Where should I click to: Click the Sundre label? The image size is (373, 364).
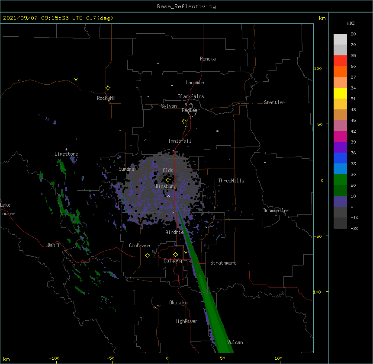pyautogui.click(x=126, y=169)
